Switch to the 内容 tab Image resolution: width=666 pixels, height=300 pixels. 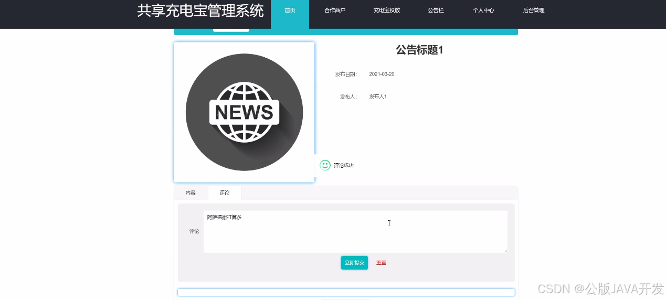point(191,192)
